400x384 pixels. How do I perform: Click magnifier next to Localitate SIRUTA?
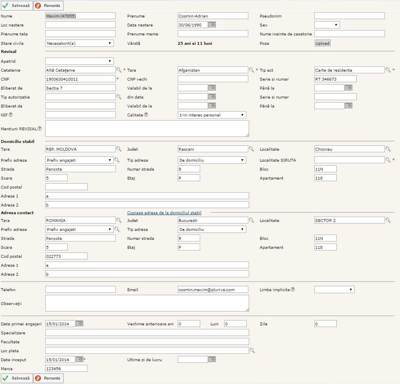point(388,160)
